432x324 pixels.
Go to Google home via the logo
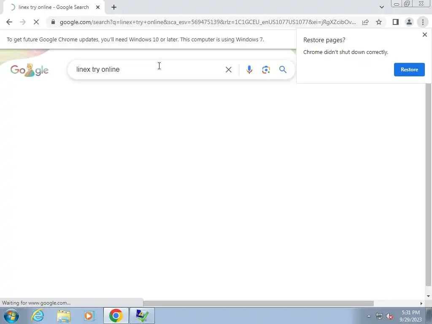coord(30,70)
